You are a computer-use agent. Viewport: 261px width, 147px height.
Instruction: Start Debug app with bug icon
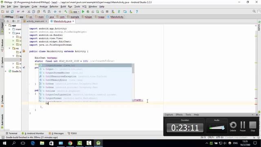pyautogui.click(x=88, y=11)
